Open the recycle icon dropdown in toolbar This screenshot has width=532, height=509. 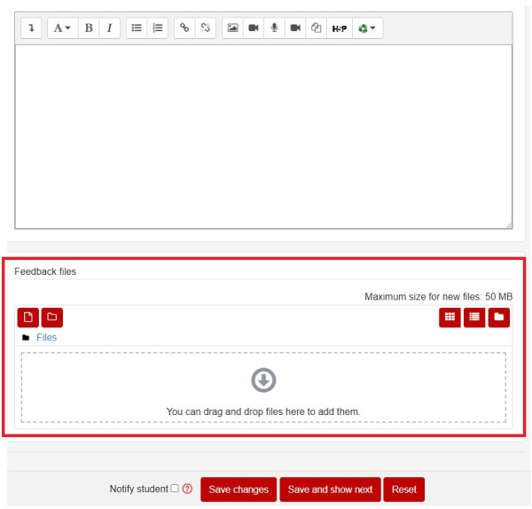click(x=366, y=28)
